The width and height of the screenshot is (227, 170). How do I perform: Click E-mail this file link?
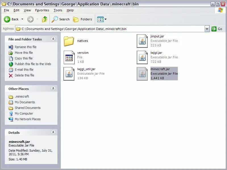coord(24,70)
